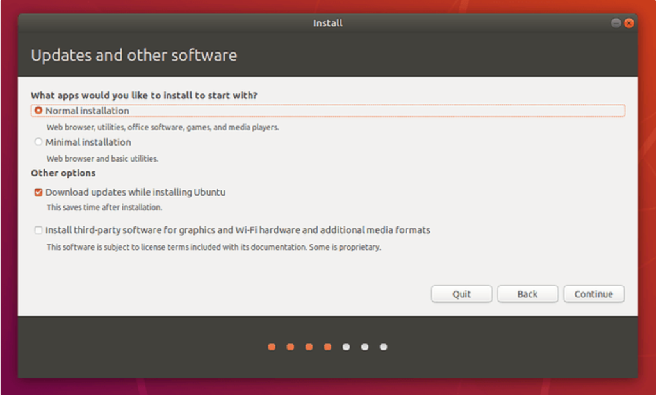The height and width of the screenshot is (395, 656).
Task: Close the Install window with orange button
Action: (629, 23)
